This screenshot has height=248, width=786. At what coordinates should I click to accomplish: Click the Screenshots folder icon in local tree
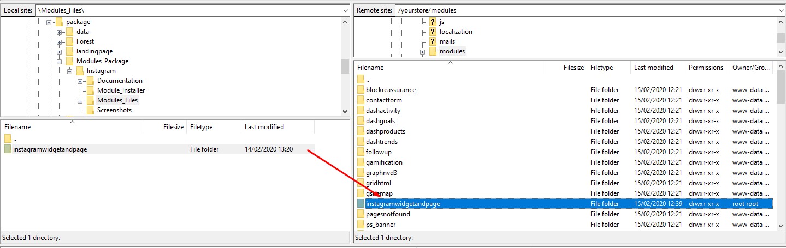[90, 110]
